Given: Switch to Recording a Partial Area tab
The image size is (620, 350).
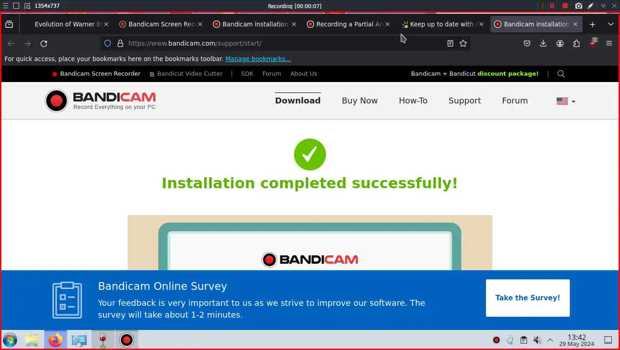Looking at the screenshot, I should (x=347, y=24).
